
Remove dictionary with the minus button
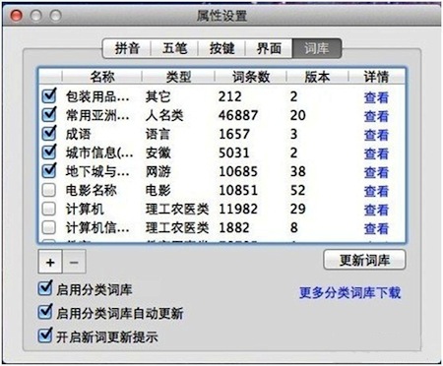74,262
